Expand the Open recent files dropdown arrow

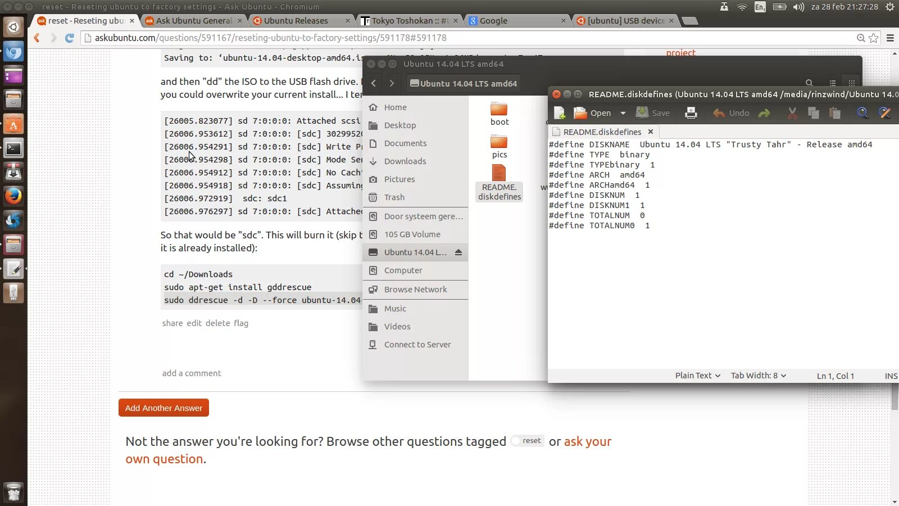tap(623, 113)
